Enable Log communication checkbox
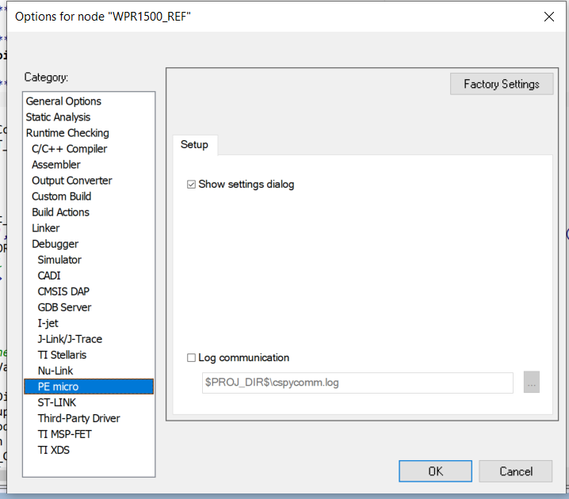Image resolution: width=569 pixels, height=499 pixels. pos(191,358)
